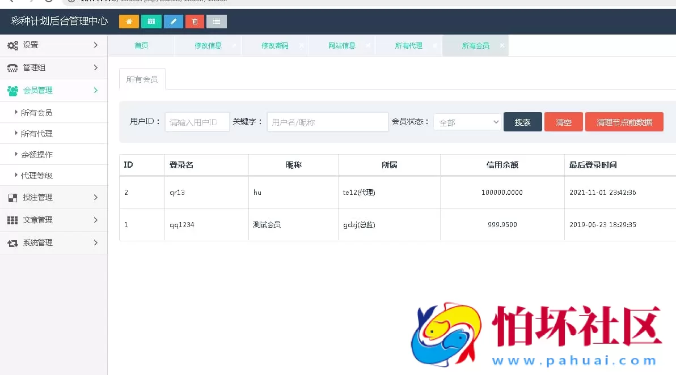Expand the 投注管理 sidebar section
This screenshot has height=375, width=676.
[53, 197]
